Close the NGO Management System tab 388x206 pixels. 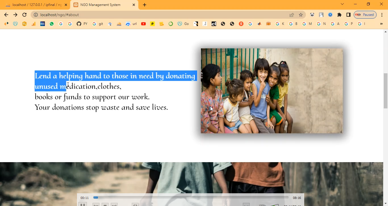point(134,5)
